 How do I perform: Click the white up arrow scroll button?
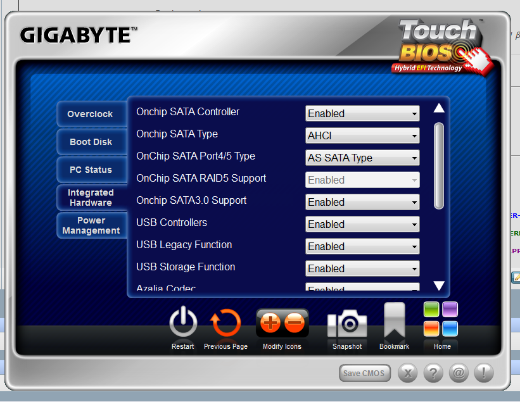point(439,108)
